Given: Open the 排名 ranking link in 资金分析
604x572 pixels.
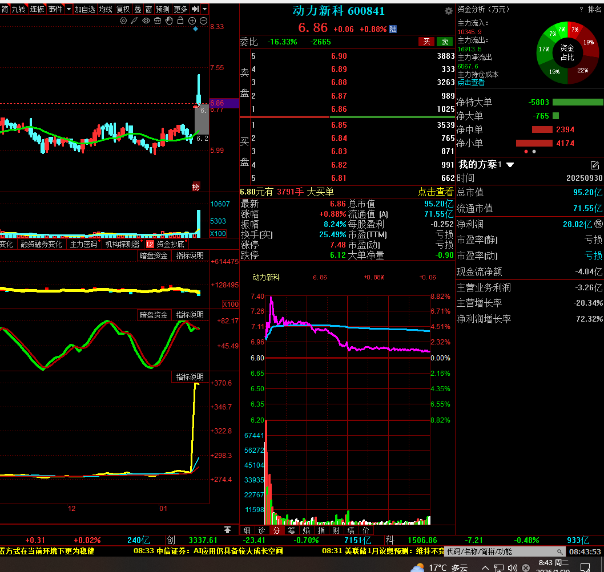Looking at the screenshot, I should pos(594,9).
